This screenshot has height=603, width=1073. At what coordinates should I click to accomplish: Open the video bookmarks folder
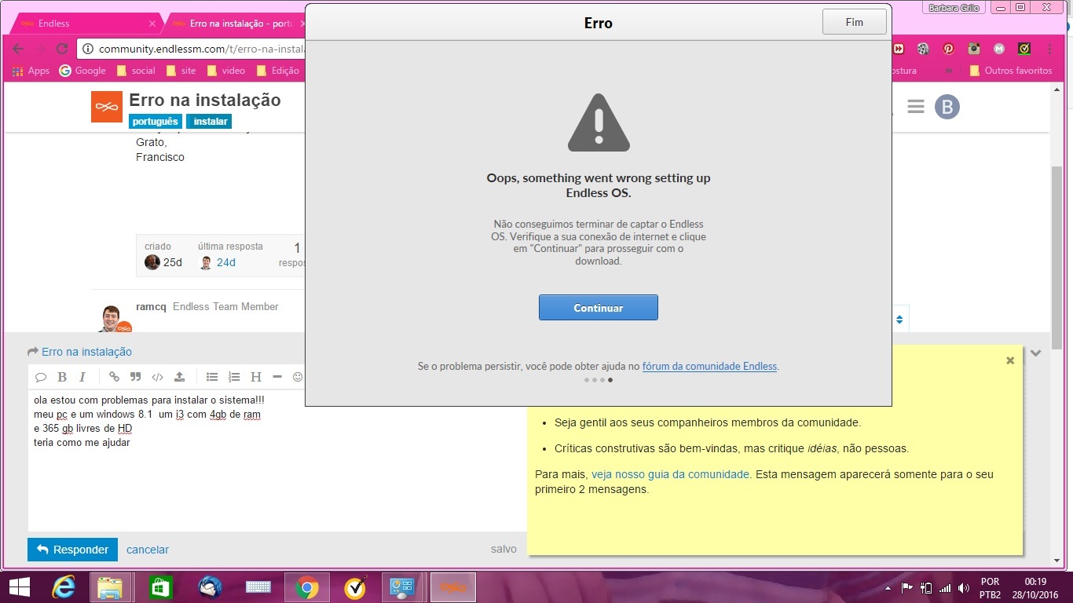pos(226,71)
